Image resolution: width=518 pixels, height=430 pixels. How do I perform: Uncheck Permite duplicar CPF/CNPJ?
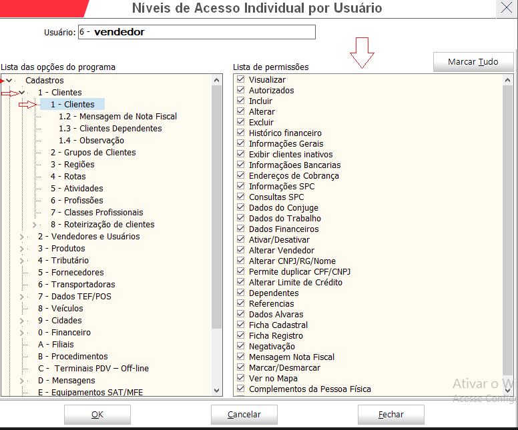pos(241,271)
